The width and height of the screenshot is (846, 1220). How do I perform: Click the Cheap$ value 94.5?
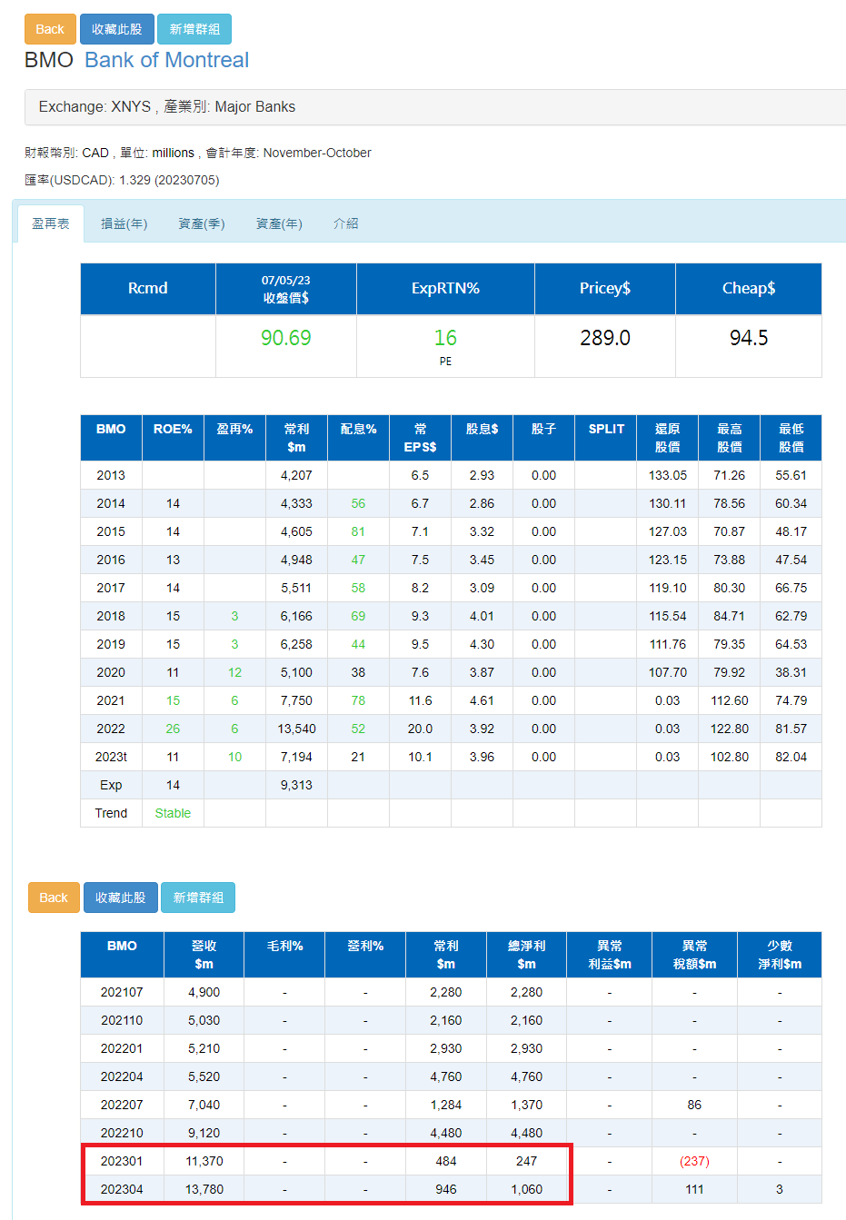click(x=749, y=338)
